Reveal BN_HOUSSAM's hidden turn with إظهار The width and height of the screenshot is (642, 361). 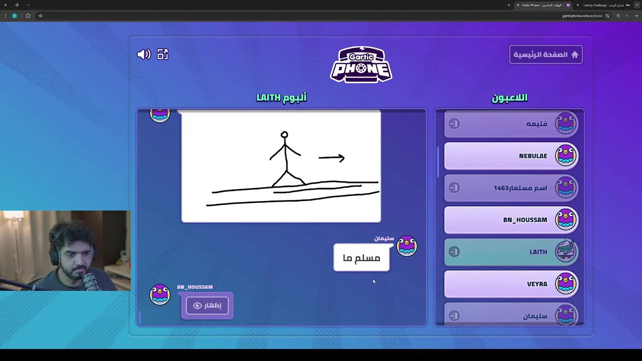click(207, 305)
